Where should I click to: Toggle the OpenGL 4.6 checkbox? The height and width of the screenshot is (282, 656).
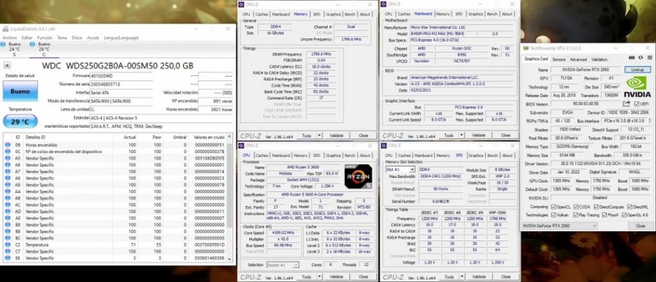tap(624, 216)
